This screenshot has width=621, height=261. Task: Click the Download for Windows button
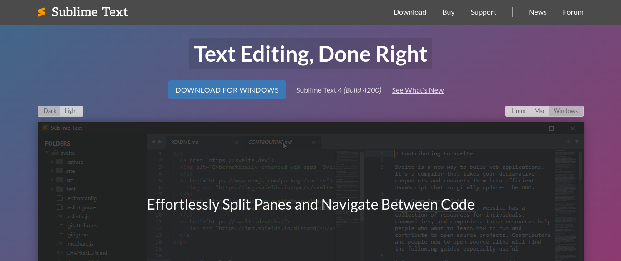coord(227,90)
